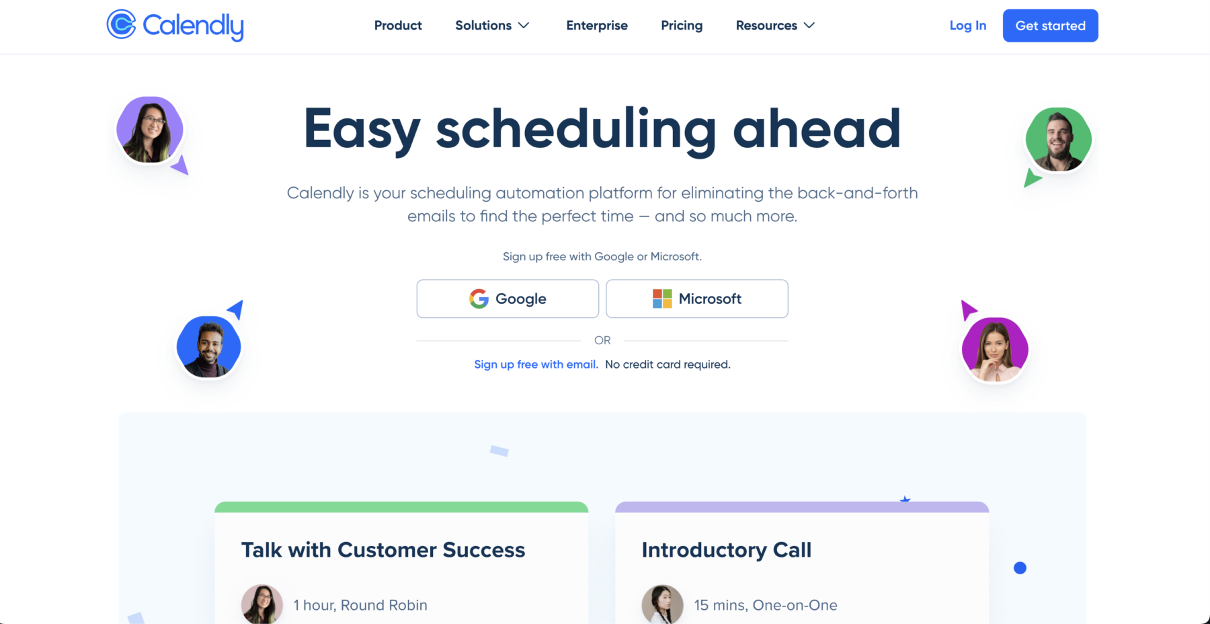
Task: Open the Product menu item
Action: (398, 26)
